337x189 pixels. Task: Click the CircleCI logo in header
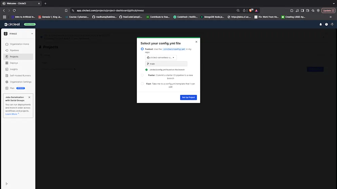click(x=12, y=24)
